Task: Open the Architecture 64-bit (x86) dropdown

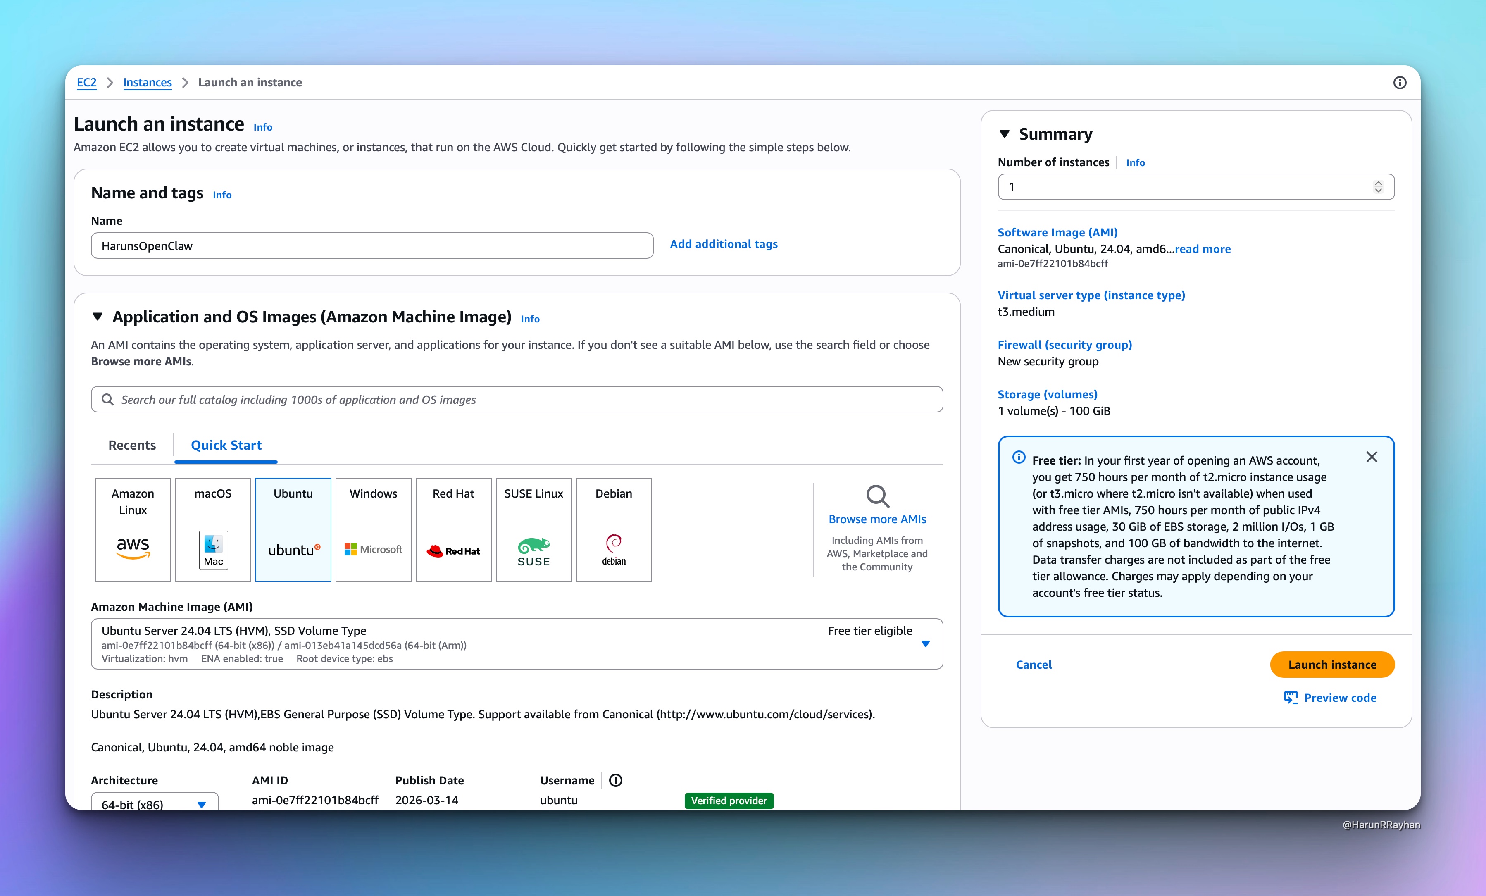Action: [155, 802]
